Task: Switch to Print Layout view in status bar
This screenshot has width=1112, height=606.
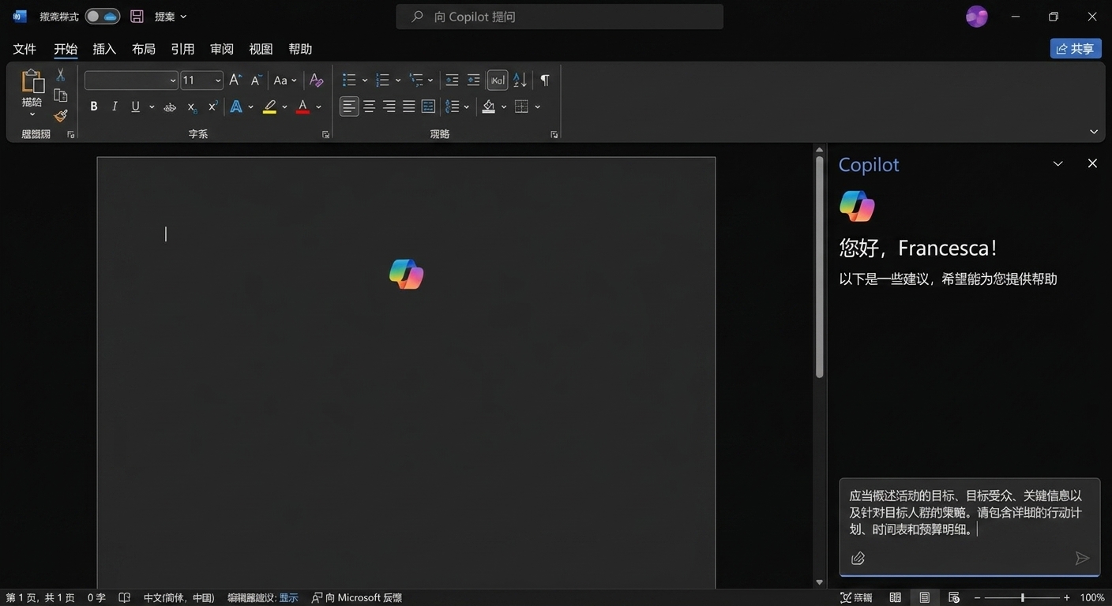Action: coord(924,598)
